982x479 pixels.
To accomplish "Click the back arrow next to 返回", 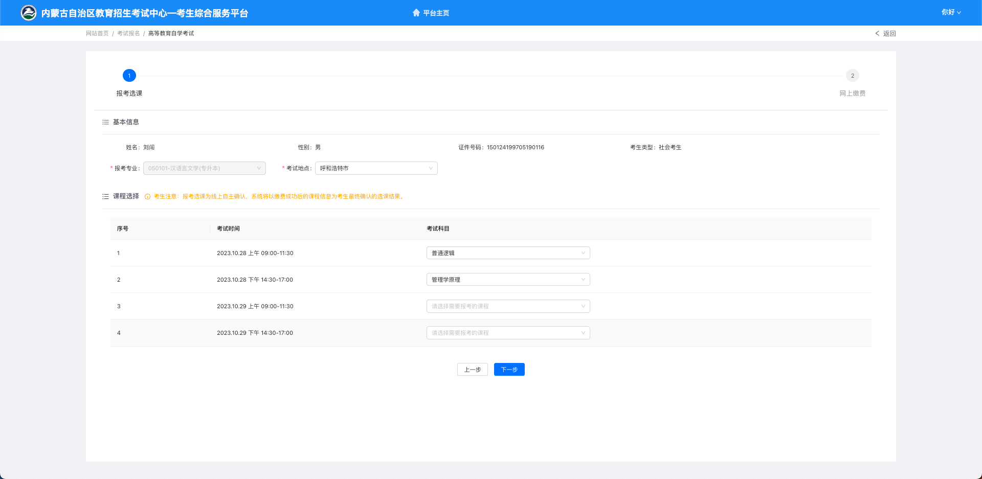I will (x=877, y=33).
